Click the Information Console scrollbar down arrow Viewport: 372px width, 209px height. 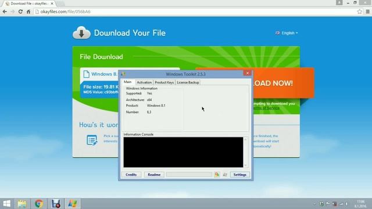coord(245,165)
